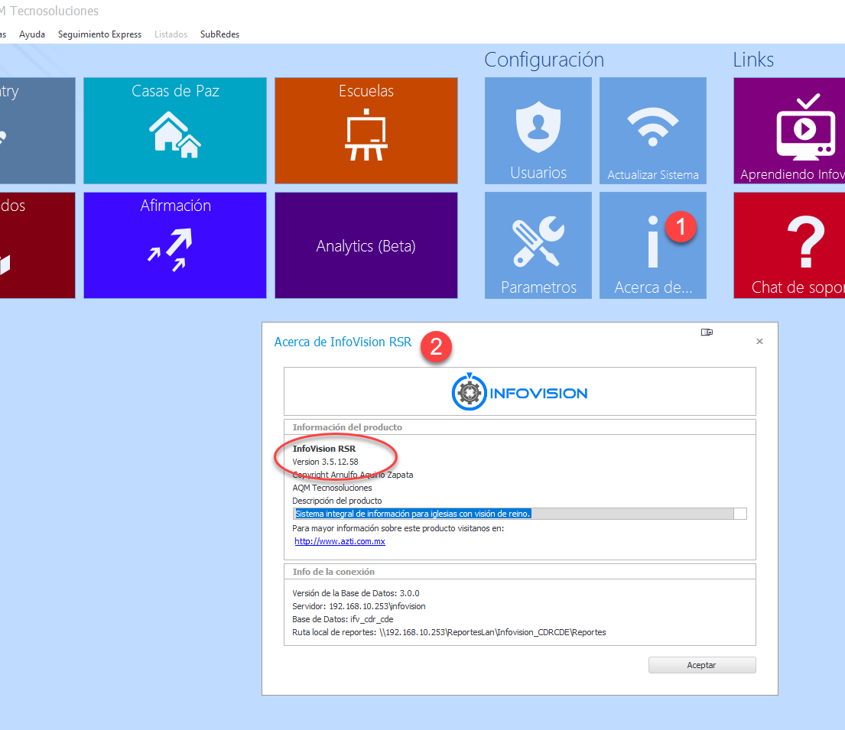Viewport: 845px width, 730px height.
Task: Click the 'Acerca de InfoVision RSR' dialog title
Action: [343, 342]
